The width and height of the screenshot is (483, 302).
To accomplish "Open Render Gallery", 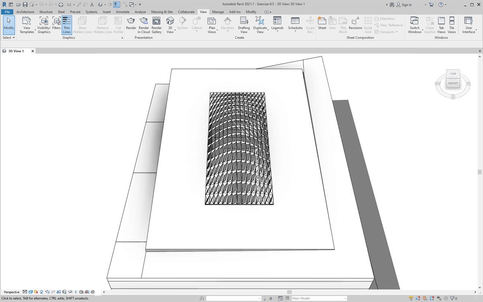I will (x=157, y=25).
